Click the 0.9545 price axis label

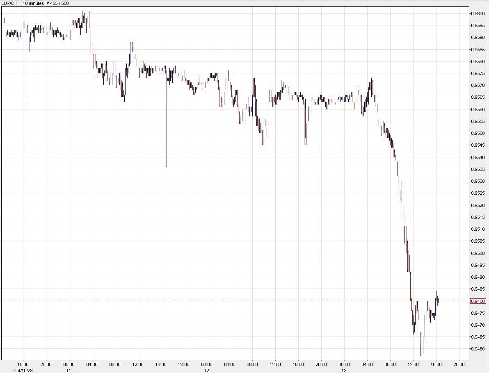(478, 145)
